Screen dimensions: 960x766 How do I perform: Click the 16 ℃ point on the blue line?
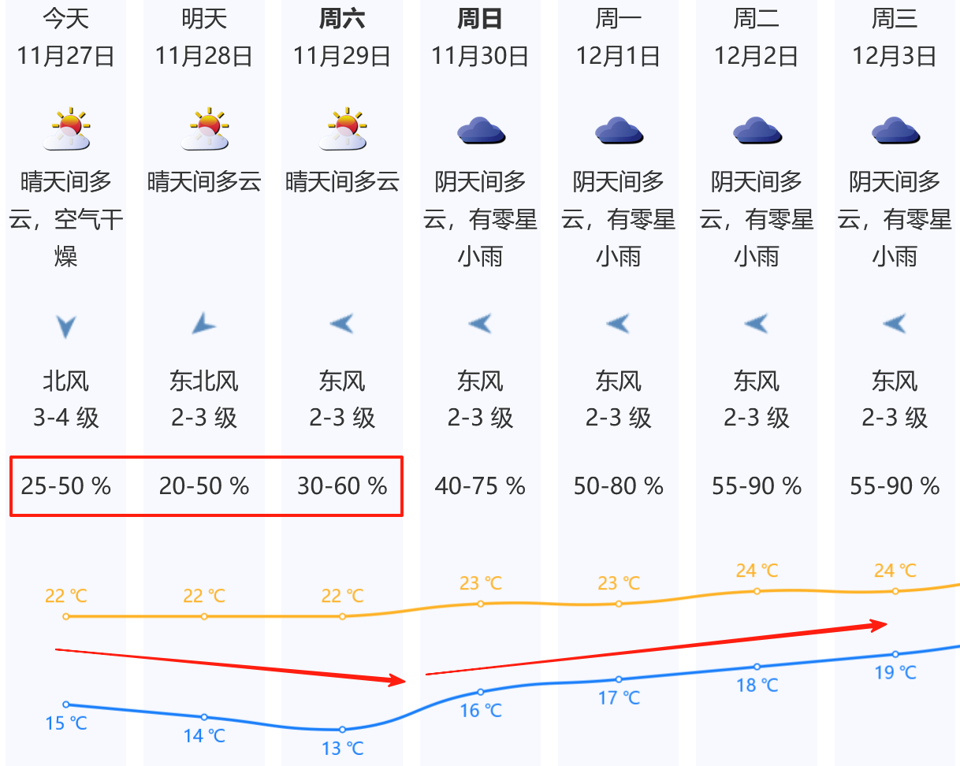[481, 692]
